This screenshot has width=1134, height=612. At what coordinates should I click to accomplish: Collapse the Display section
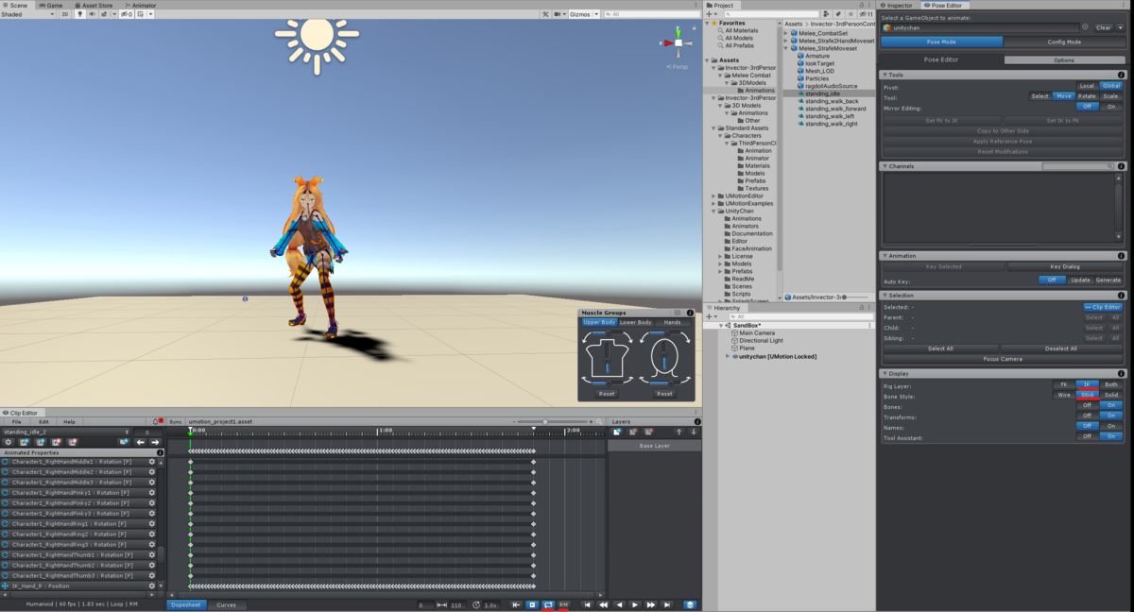[885, 373]
